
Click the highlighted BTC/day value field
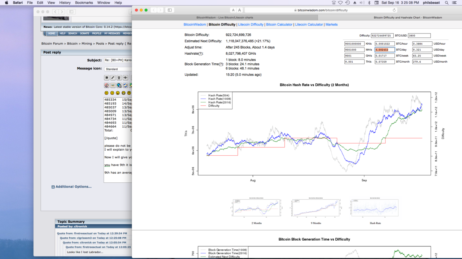click(385, 50)
